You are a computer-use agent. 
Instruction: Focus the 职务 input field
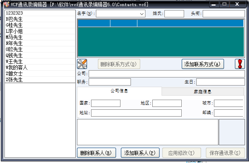coord(110,82)
